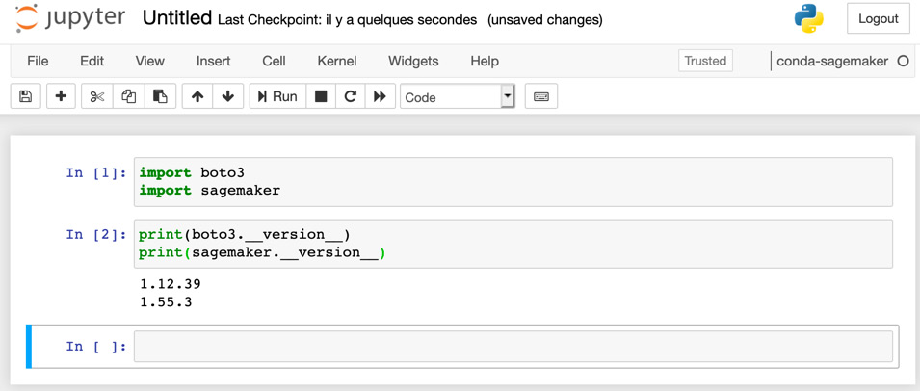The height and width of the screenshot is (391, 920).
Task: Log out using the Logout button
Action: click(879, 18)
